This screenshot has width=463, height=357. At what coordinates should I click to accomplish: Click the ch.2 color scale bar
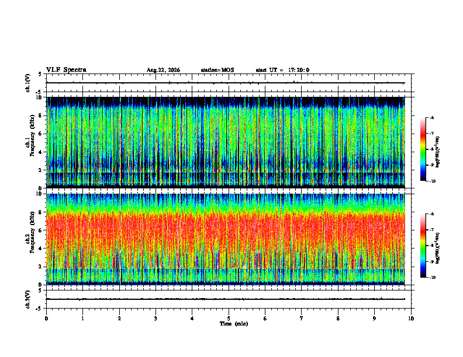[423, 246]
